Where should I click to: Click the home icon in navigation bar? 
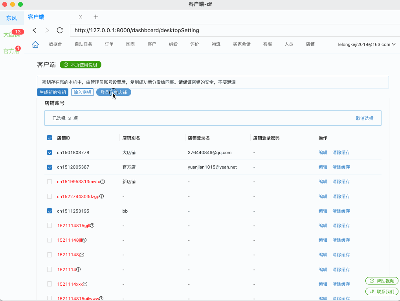point(35,44)
